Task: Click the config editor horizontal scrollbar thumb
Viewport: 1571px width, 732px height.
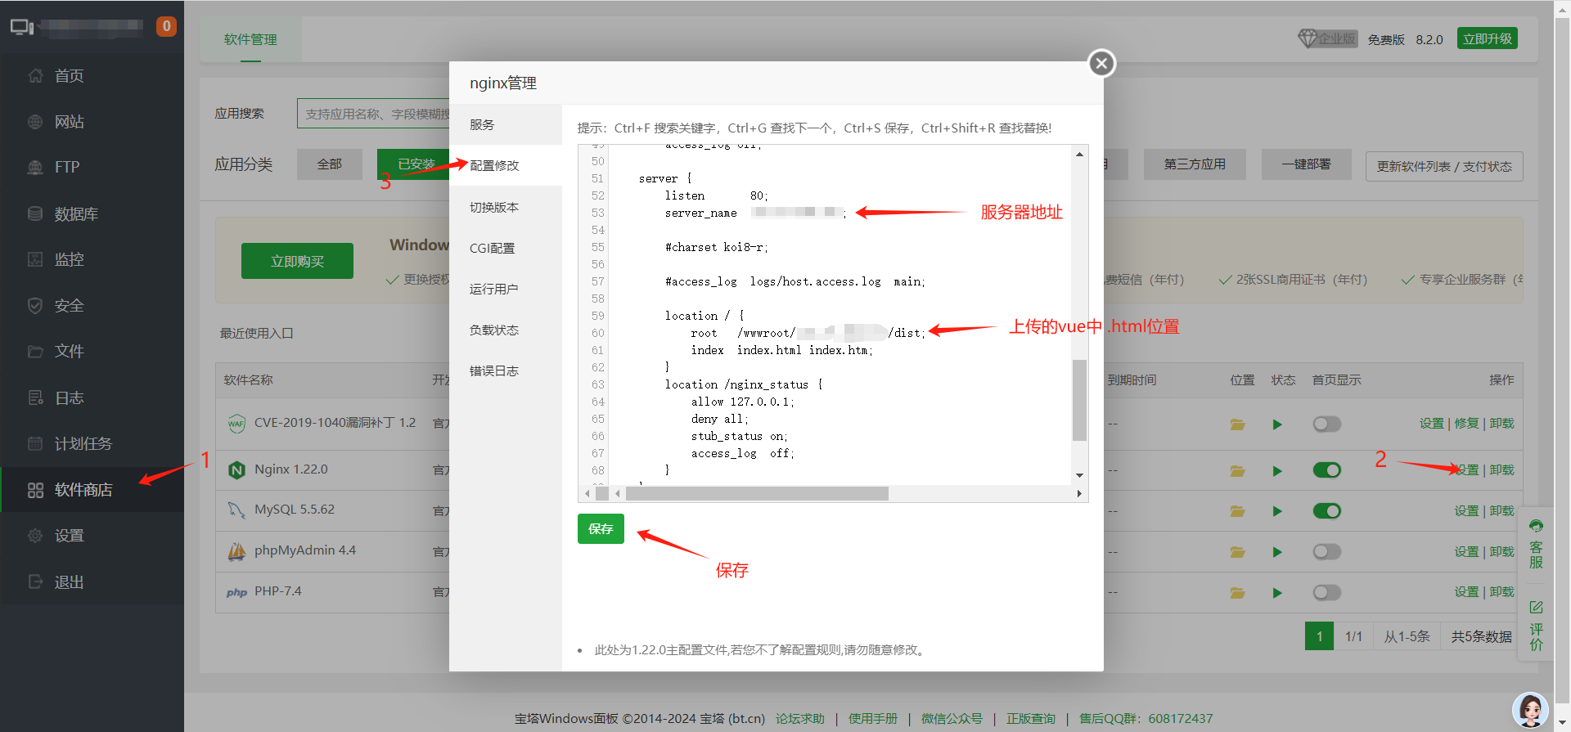Action: (757, 494)
